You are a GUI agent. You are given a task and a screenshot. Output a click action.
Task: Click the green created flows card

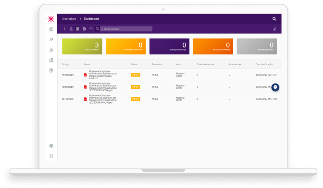pos(82,46)
